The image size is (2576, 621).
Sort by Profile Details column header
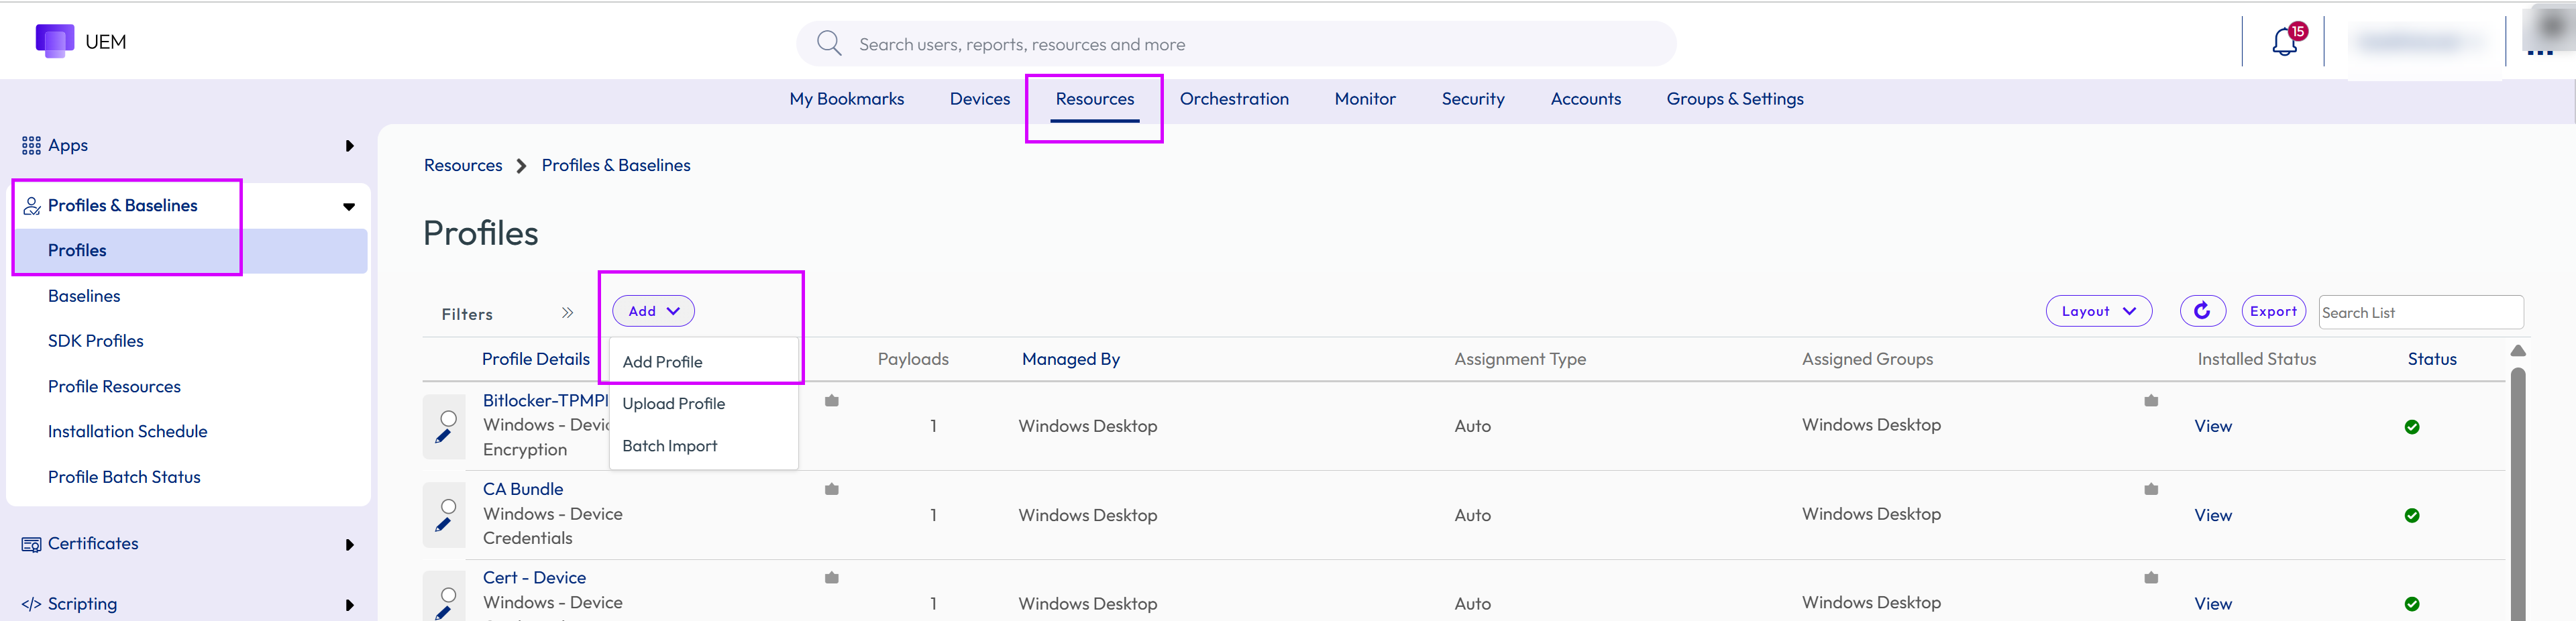point(536,359)
